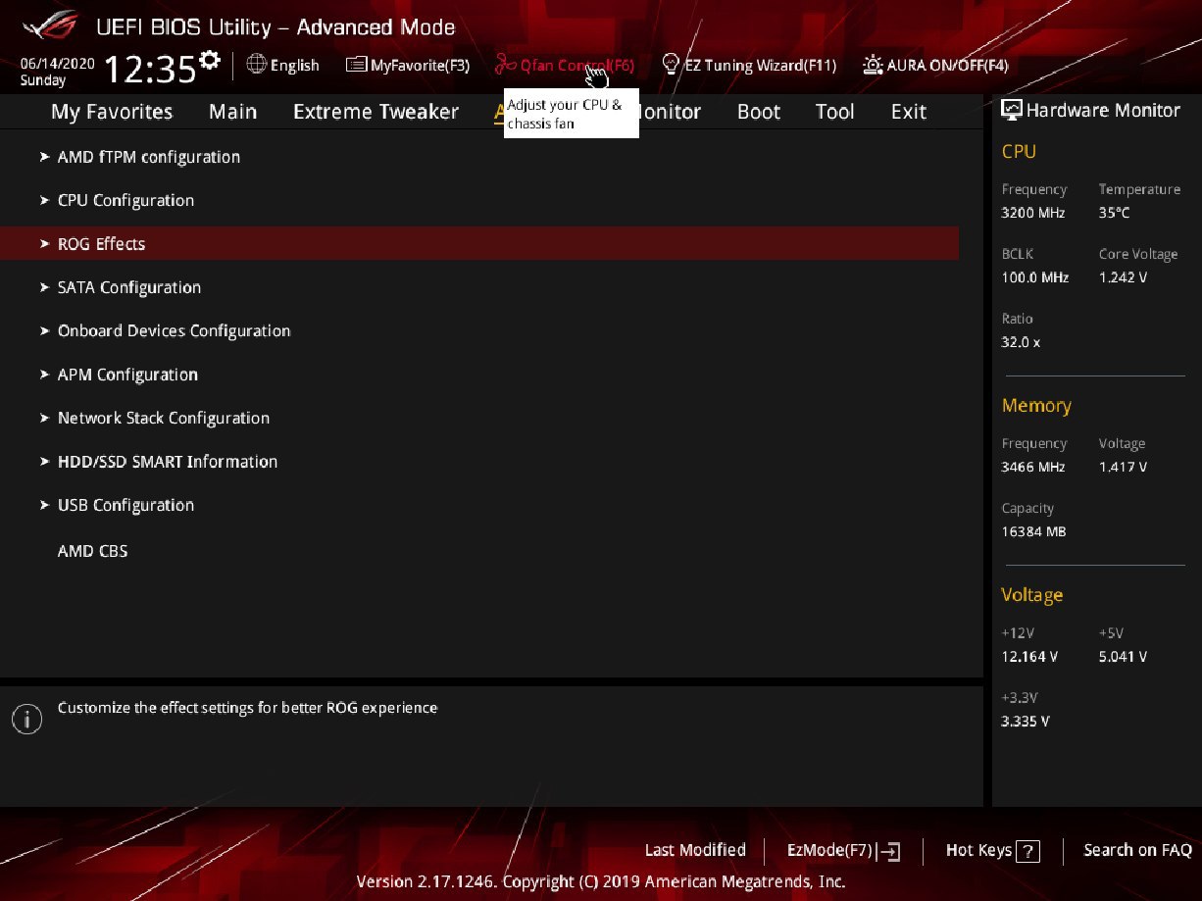Click the globe language icon

pyautogui.click(x=256, y=65)
